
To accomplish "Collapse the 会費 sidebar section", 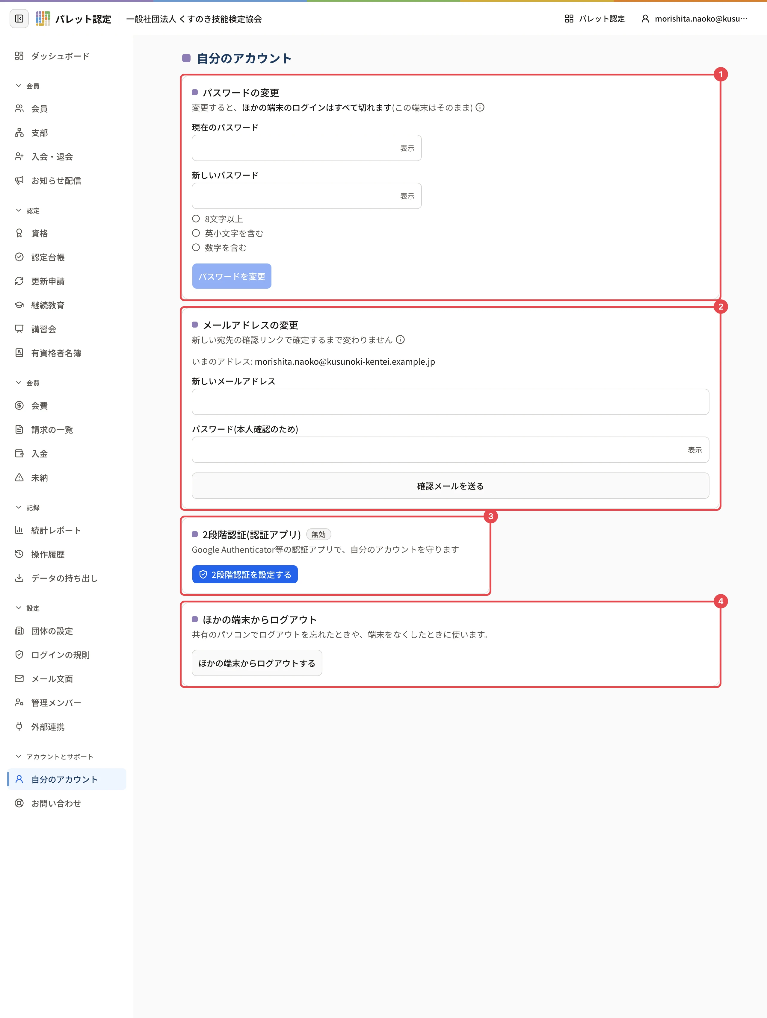I will tap(28, 383).
